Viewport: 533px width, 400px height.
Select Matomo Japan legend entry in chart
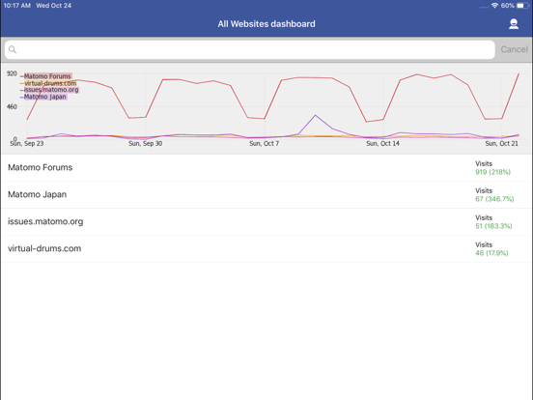(44, 97)
